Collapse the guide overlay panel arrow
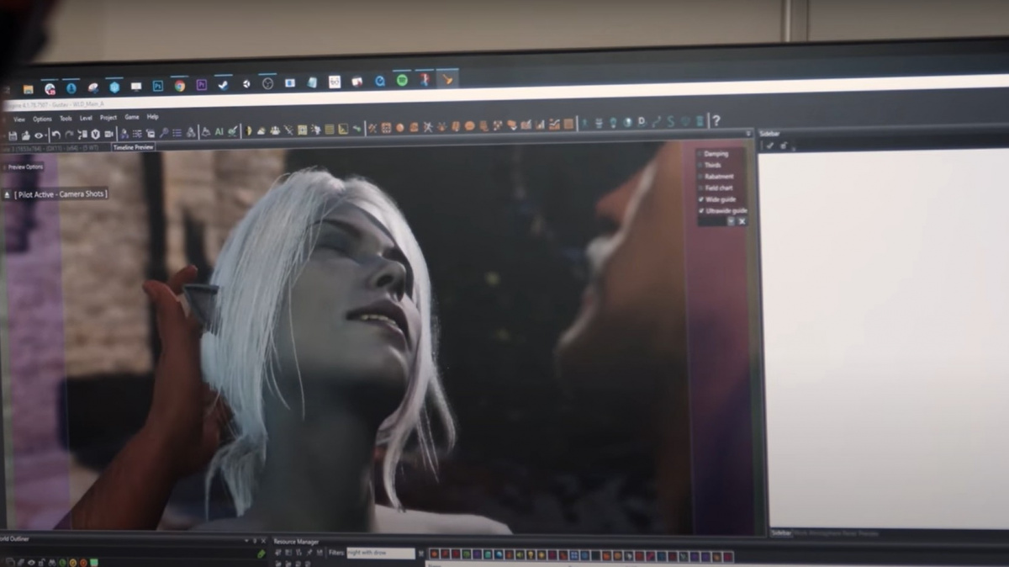The image size is (1009, 567). 731,221
